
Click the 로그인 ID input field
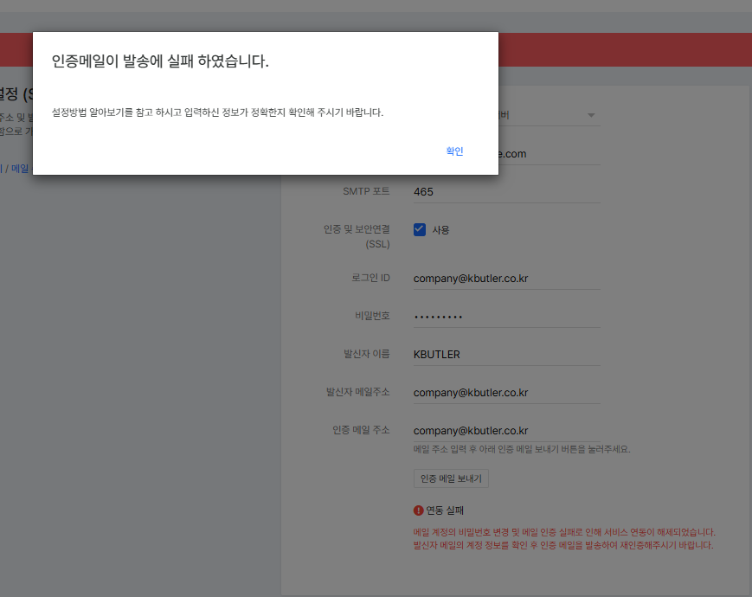pyautogui.click(x=506, y=279)
